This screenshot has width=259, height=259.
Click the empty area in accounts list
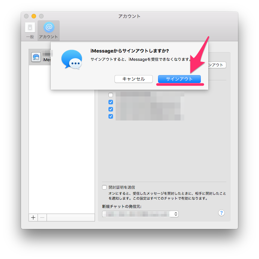click(62, 143)
